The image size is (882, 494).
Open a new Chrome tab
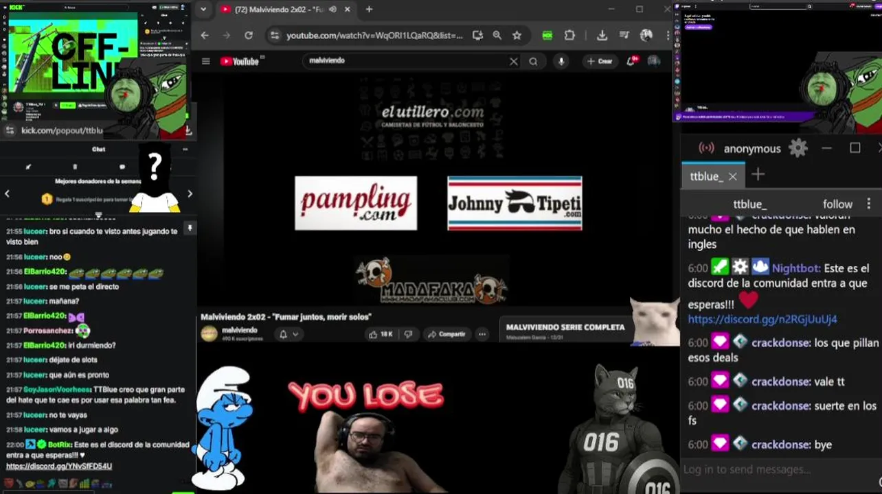coord(369,10)
